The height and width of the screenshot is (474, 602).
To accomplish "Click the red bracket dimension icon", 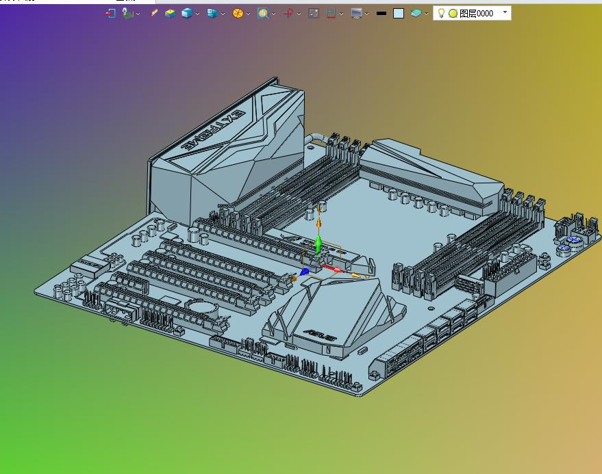I will (331, 14).
